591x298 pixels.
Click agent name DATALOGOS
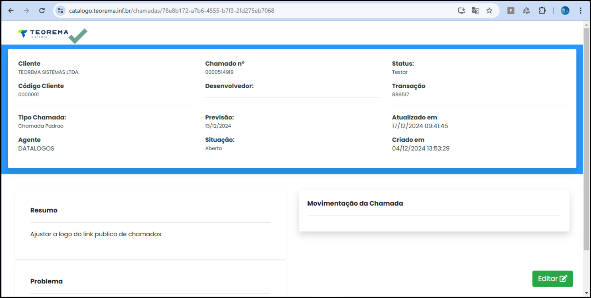click(x=36, y=148)
